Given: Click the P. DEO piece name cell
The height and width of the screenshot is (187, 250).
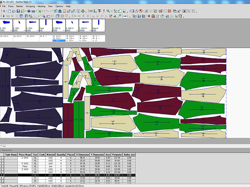Looking at the screenshot, I should tap(25, 163).
